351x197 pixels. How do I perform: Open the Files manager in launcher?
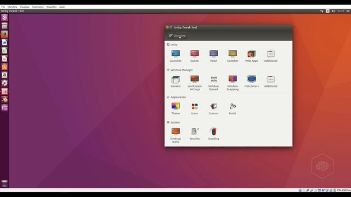(x=4, y=26)
